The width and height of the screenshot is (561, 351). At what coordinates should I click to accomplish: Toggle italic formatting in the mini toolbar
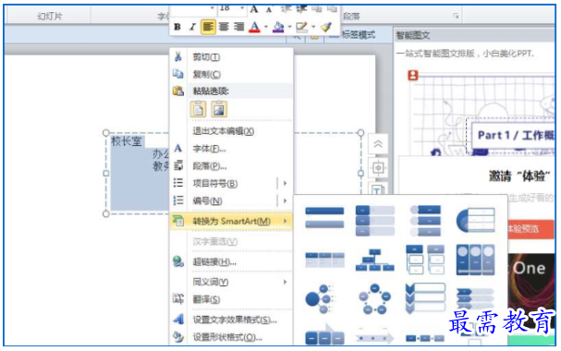coord(192,27)
